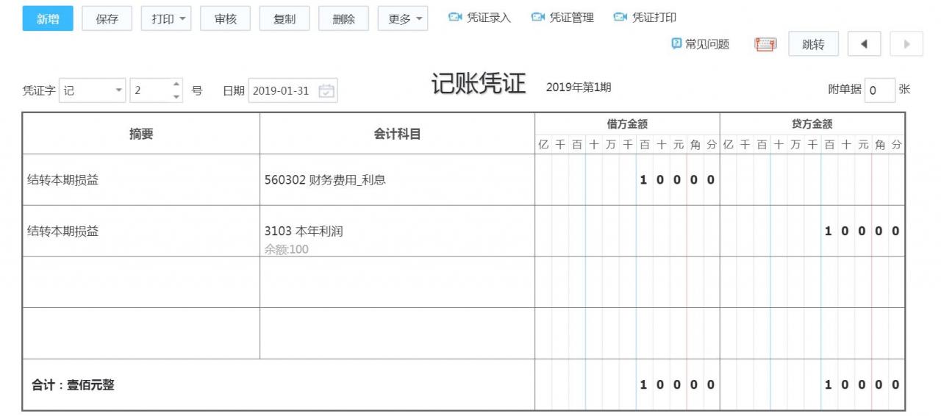Click empty third row summary cell
This screenshot has height=416, width=941.
pos(141,282)
